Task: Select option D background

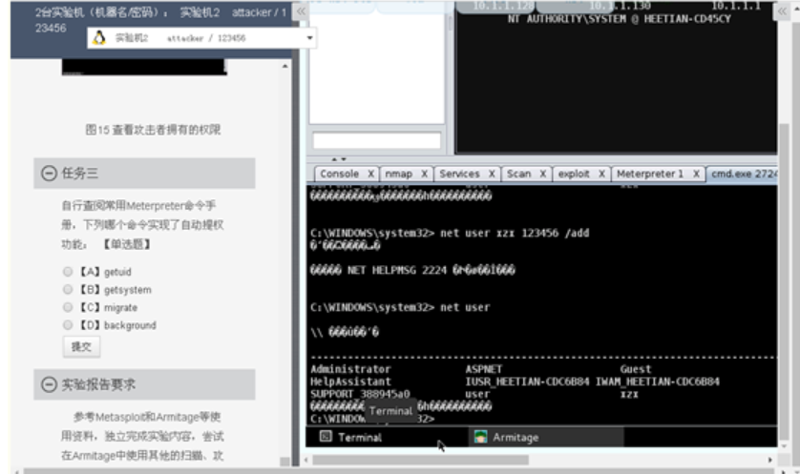Action: (68, 325)
